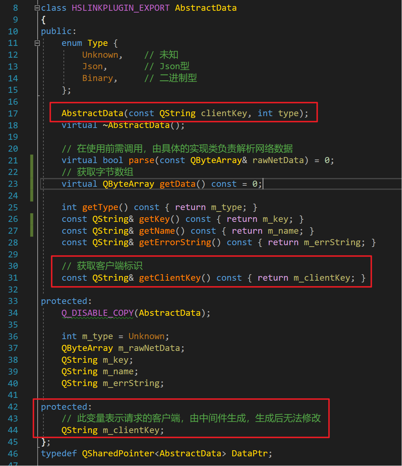Click the HSLINKPLUGIN_EXPORT macro

click(x=120, y=8)
